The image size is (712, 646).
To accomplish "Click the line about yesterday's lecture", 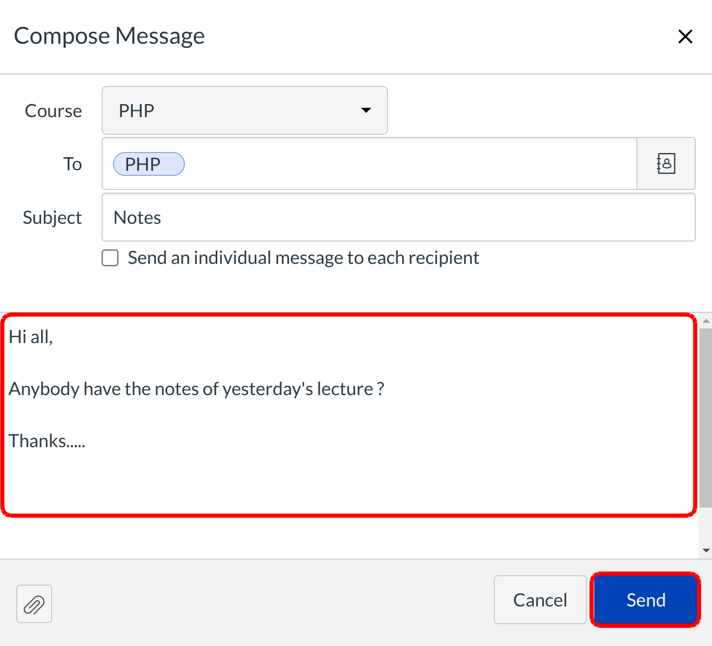I will pos(196,389).
